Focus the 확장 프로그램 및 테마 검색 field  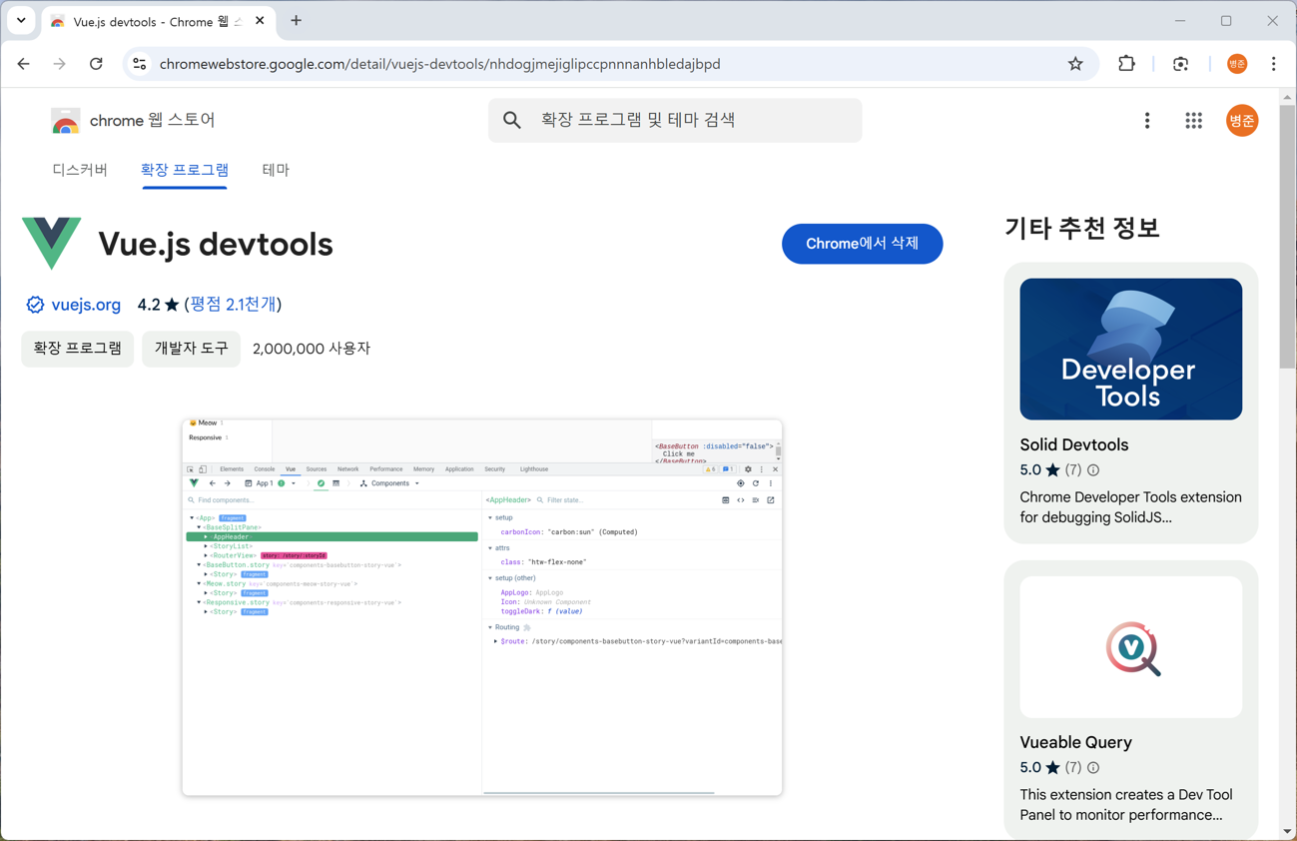[675, 120]
